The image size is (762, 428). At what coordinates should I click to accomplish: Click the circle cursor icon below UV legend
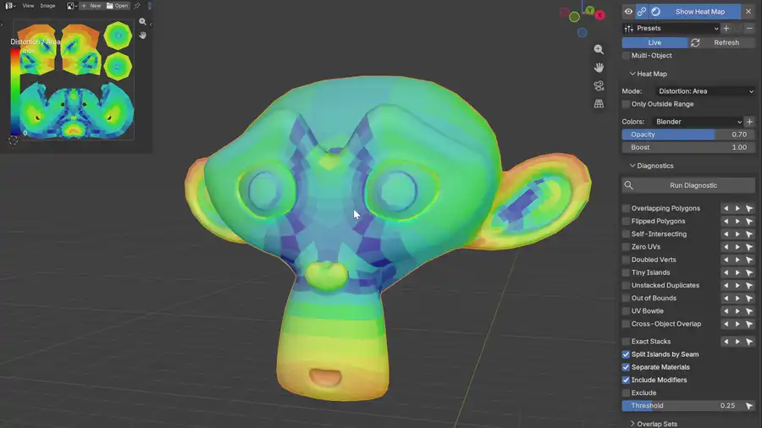tap(13, 140)
